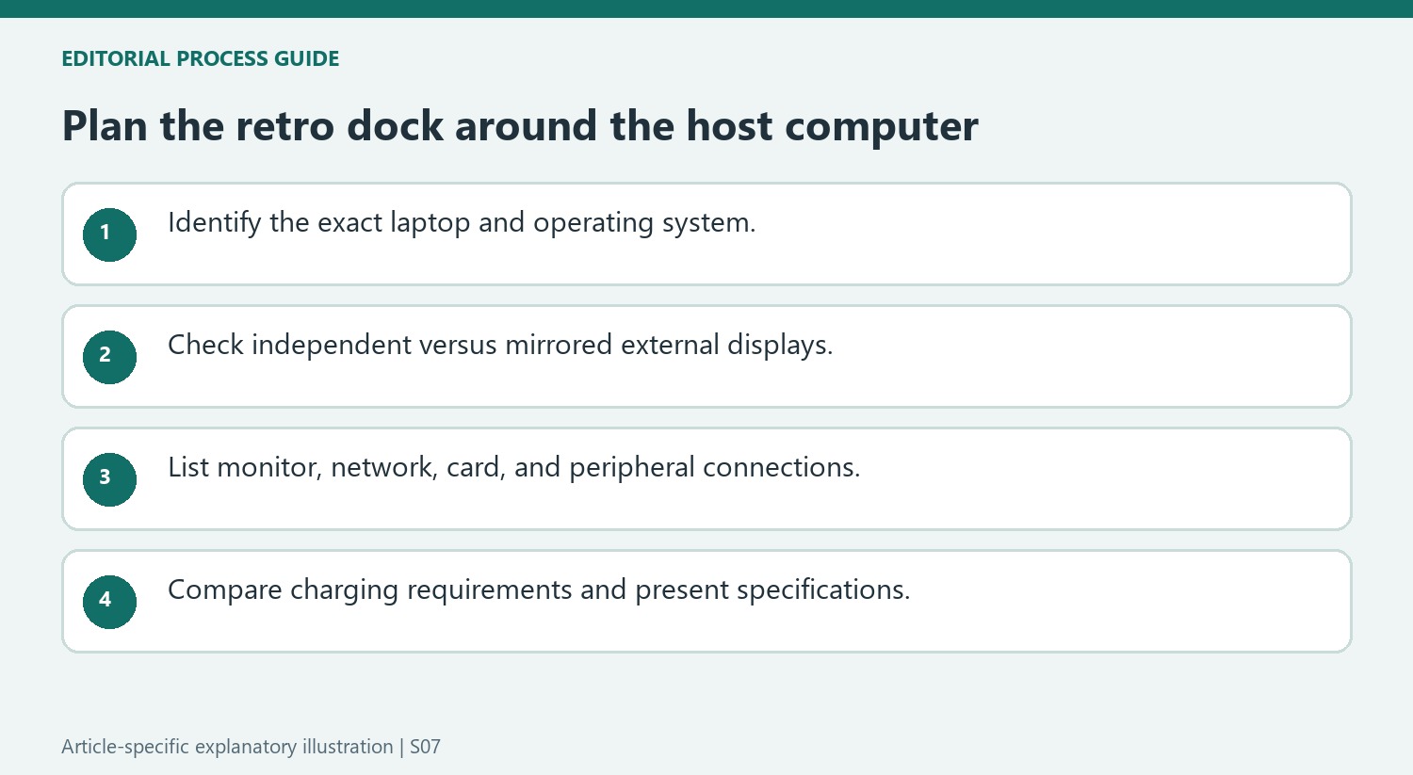
Task: Click the number 2 step badge
Action: pyautogui.click(x=109, y=357)
